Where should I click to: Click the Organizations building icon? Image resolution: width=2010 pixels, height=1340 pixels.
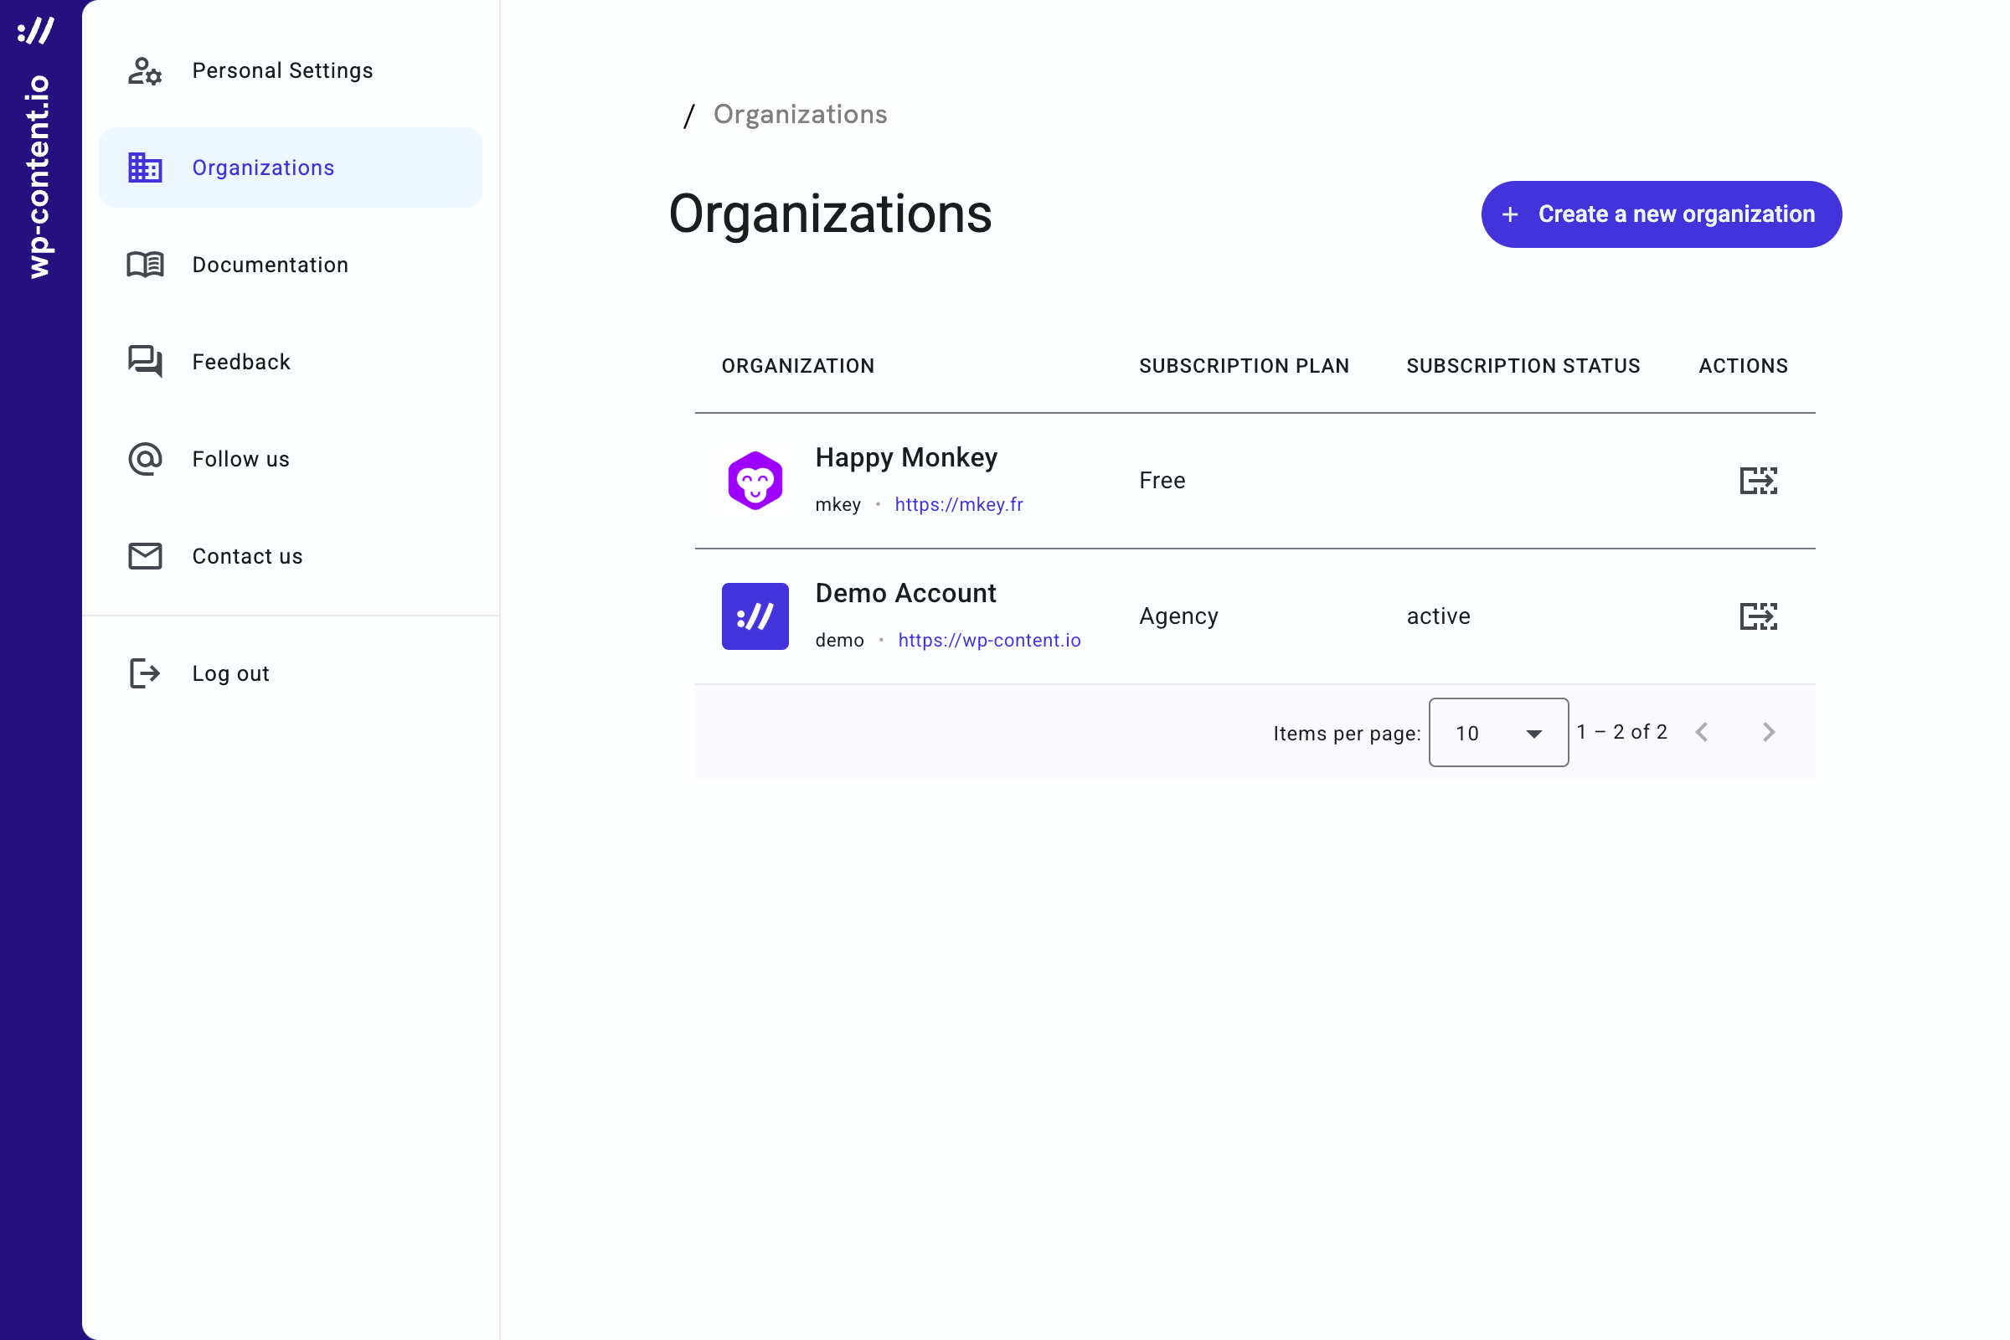[x=144, y=167]
